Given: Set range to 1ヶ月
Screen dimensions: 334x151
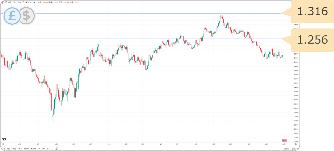Looking at the screenshot, I should point(14,149).
